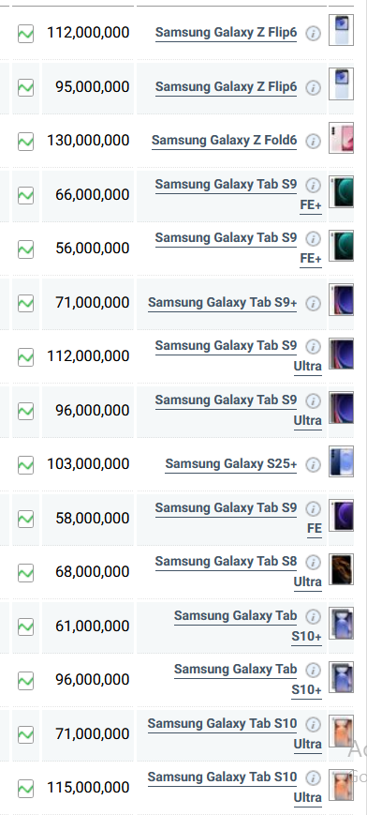Screen dimensions: 367x815
Task: Open the blue Galaxy S25+ product thumbnail
Action: click(341, 461)
